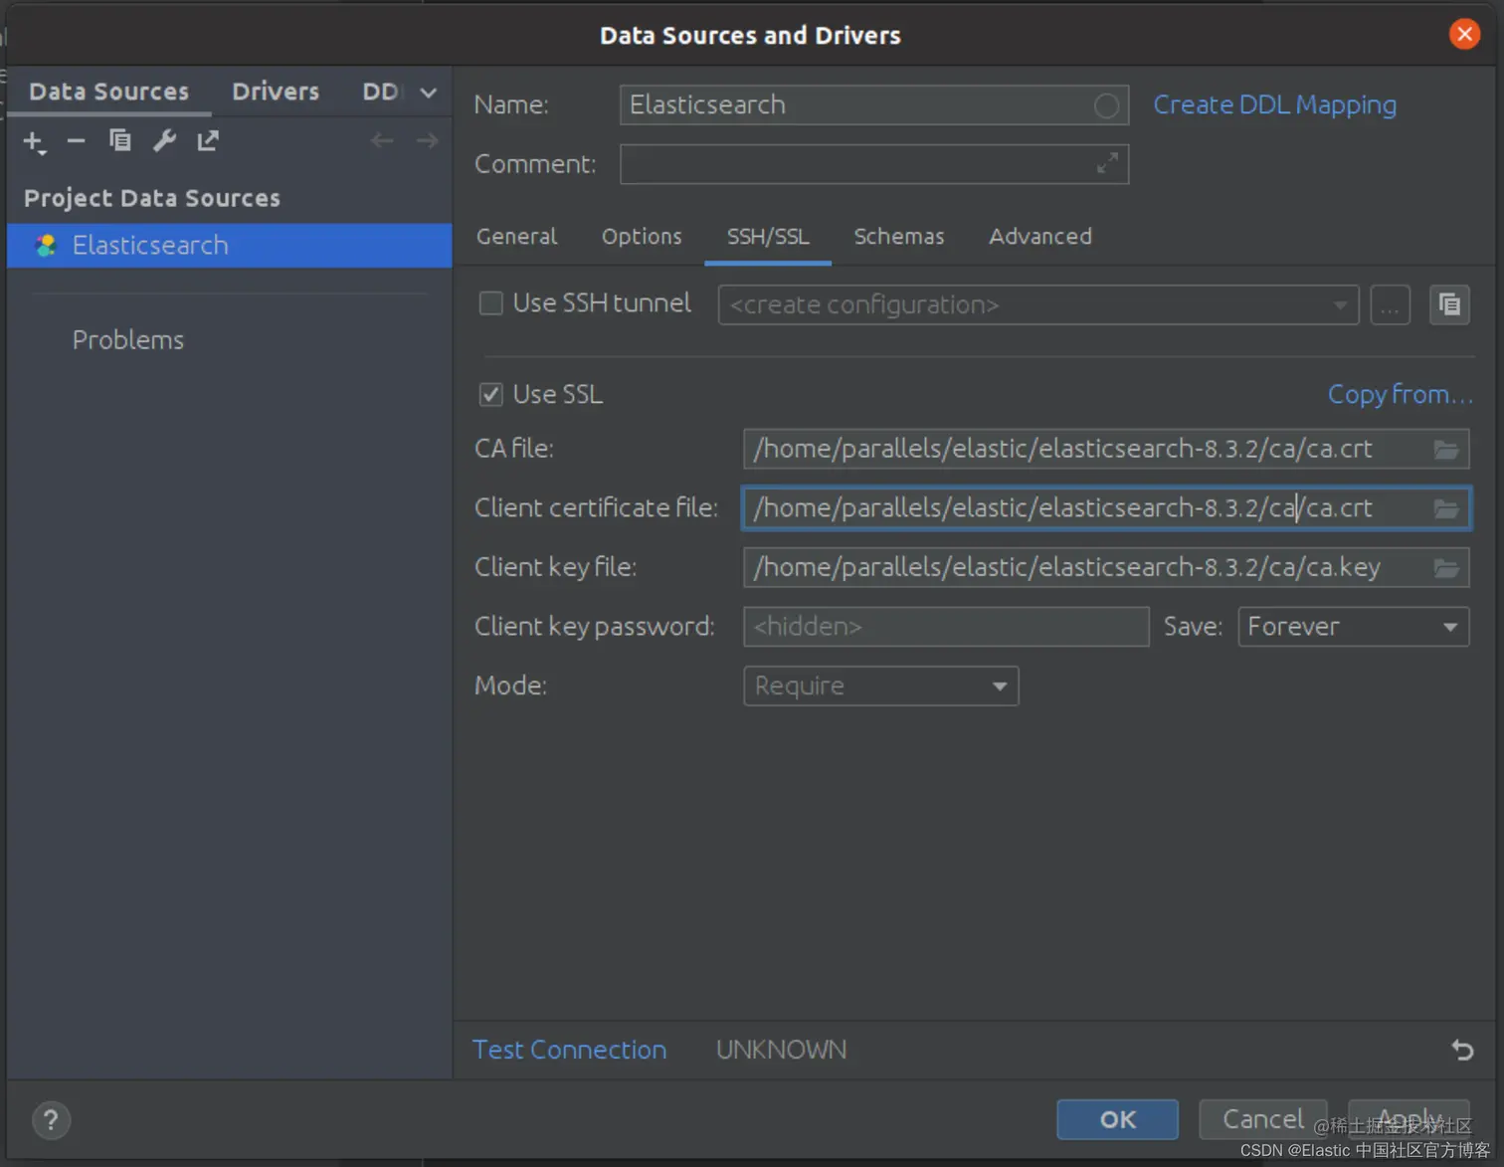Enable the Use SSH tunnel option
The width and height of the screenshot is (1504, 1167).
(x=490, y=302)
